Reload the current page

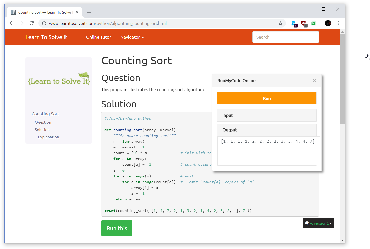(x=32, y=23)
